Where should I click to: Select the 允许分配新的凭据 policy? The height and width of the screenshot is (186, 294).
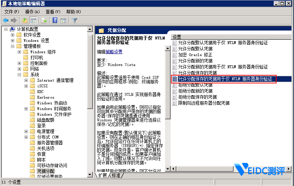[x=195, y=61]
